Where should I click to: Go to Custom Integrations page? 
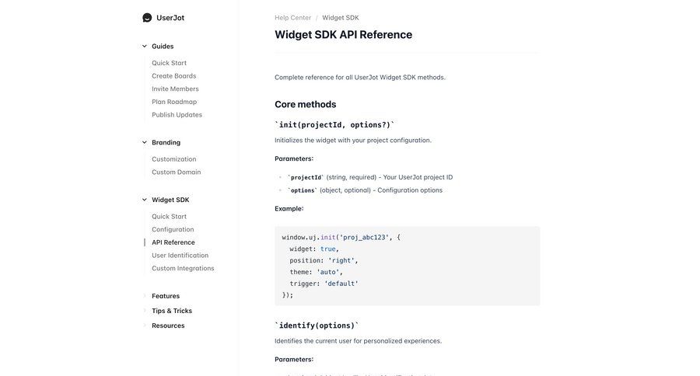183,269
